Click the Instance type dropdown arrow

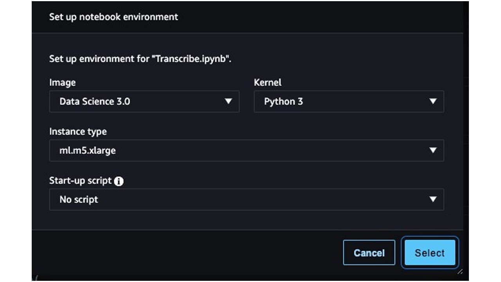pyautogui.click(x=433, y=150)
